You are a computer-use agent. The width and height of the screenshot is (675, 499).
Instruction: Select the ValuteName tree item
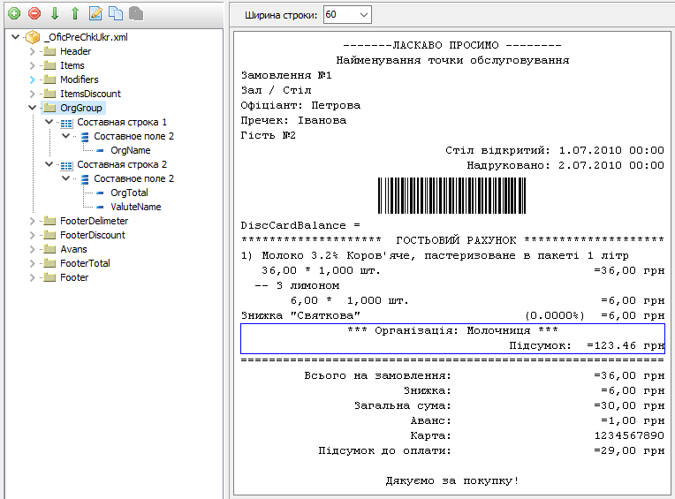click(x=135, y=207)
